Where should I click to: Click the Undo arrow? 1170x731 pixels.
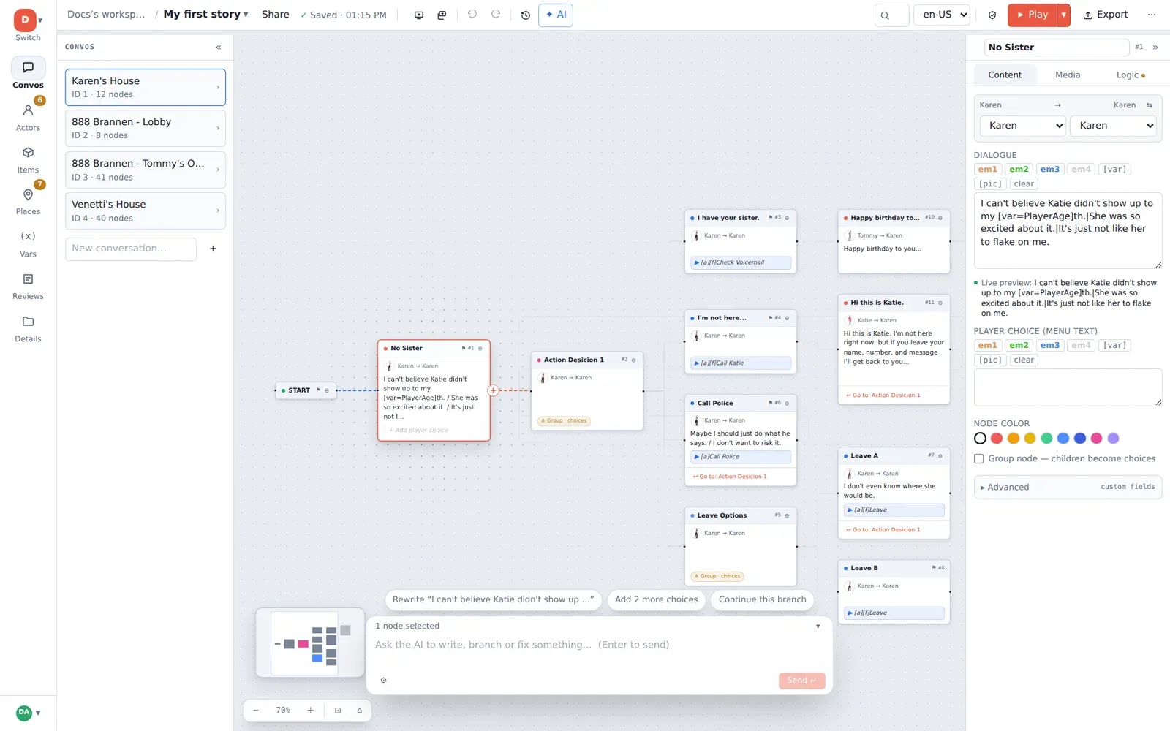472,15
